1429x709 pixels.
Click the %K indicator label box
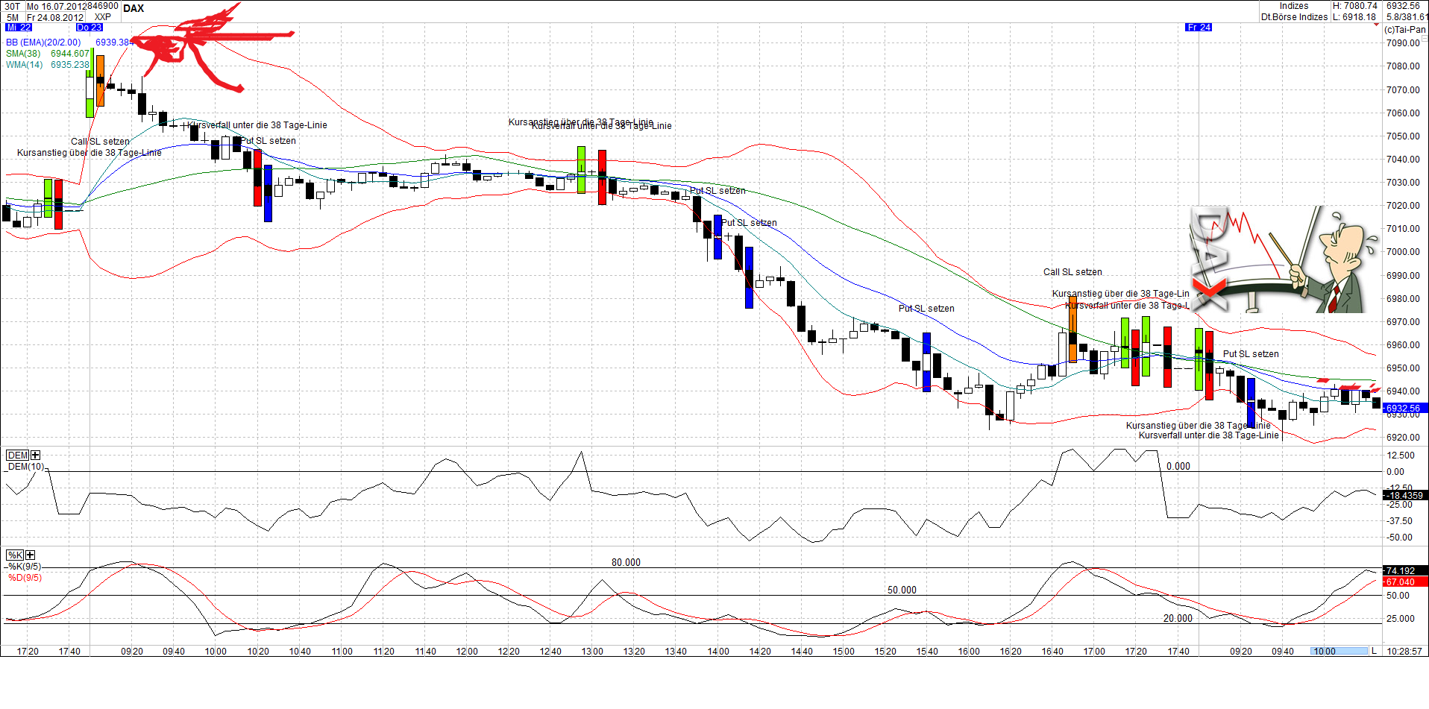tap(15, 555)
